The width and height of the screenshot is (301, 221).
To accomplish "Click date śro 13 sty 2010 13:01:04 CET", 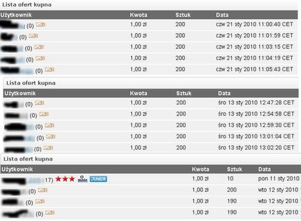I will [256, 136].
